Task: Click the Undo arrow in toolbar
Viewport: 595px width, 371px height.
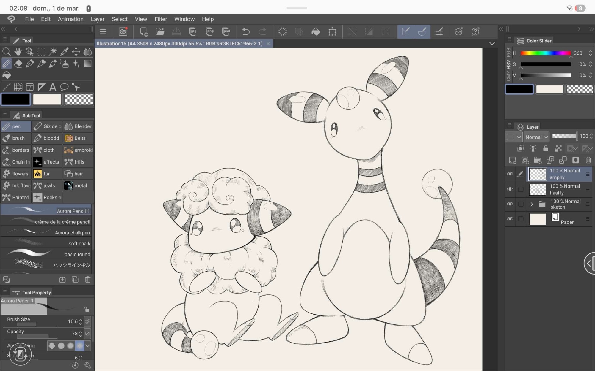Action: pos(246,31)
